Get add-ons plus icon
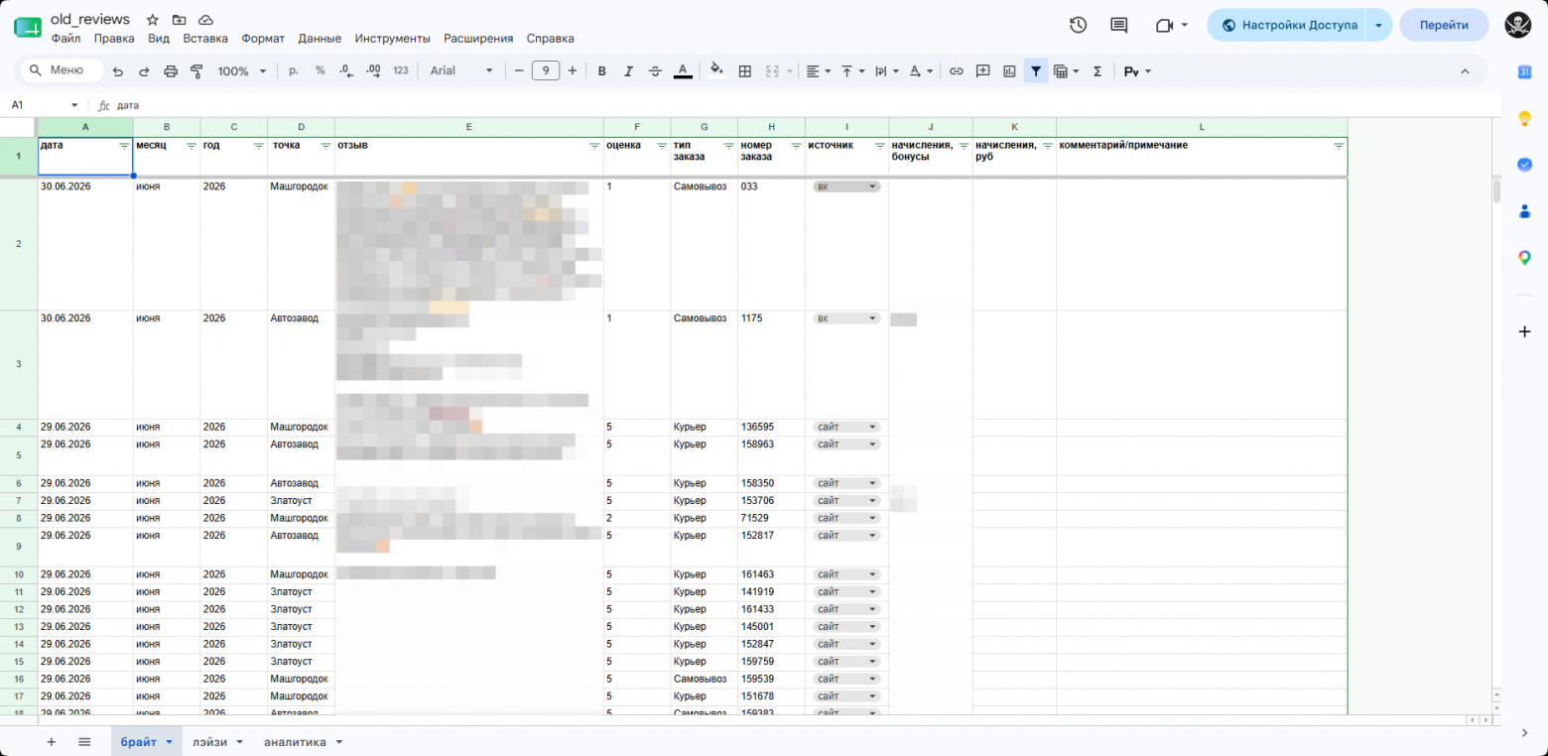1548x756 pixels. pyautogui.click(x=1525, y=331)
